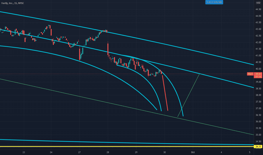The height and width of the screenshot is (155, 263).
Task: Click the 36.00 price axis label
Action: coord(258,121)
